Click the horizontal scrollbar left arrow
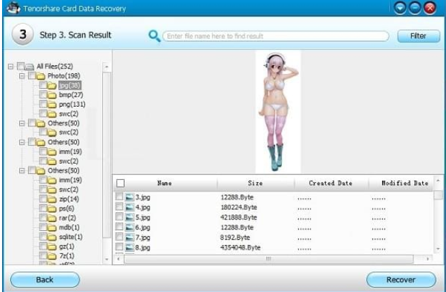 coord(118,259)
